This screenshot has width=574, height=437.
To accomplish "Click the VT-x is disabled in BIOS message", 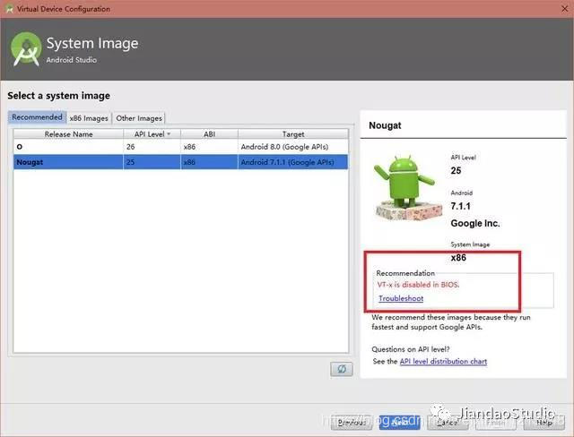I will point(419,285).
